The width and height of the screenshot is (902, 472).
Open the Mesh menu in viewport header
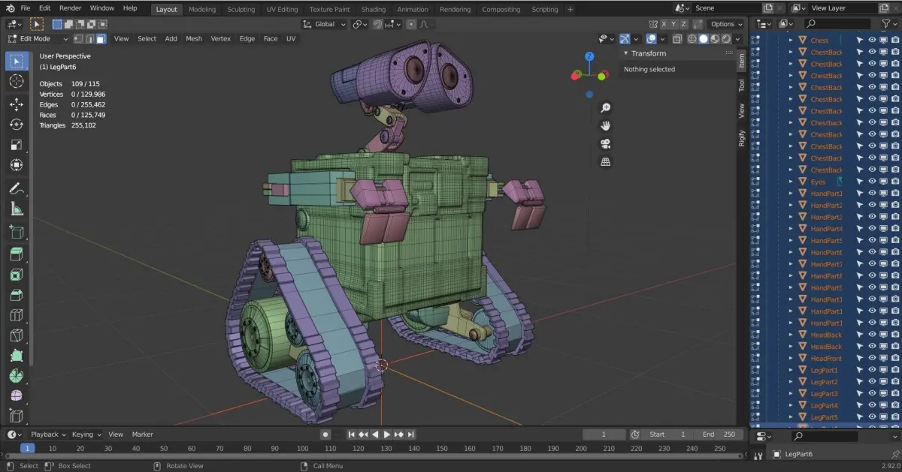click(x=194, y=38)
